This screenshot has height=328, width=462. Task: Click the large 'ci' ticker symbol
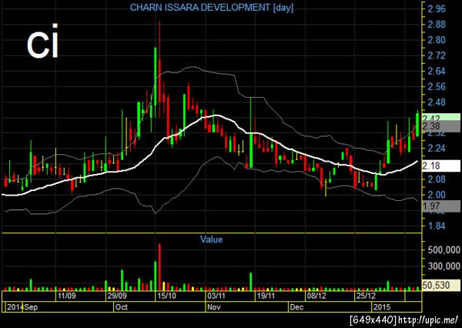click(x=42, y=42)
